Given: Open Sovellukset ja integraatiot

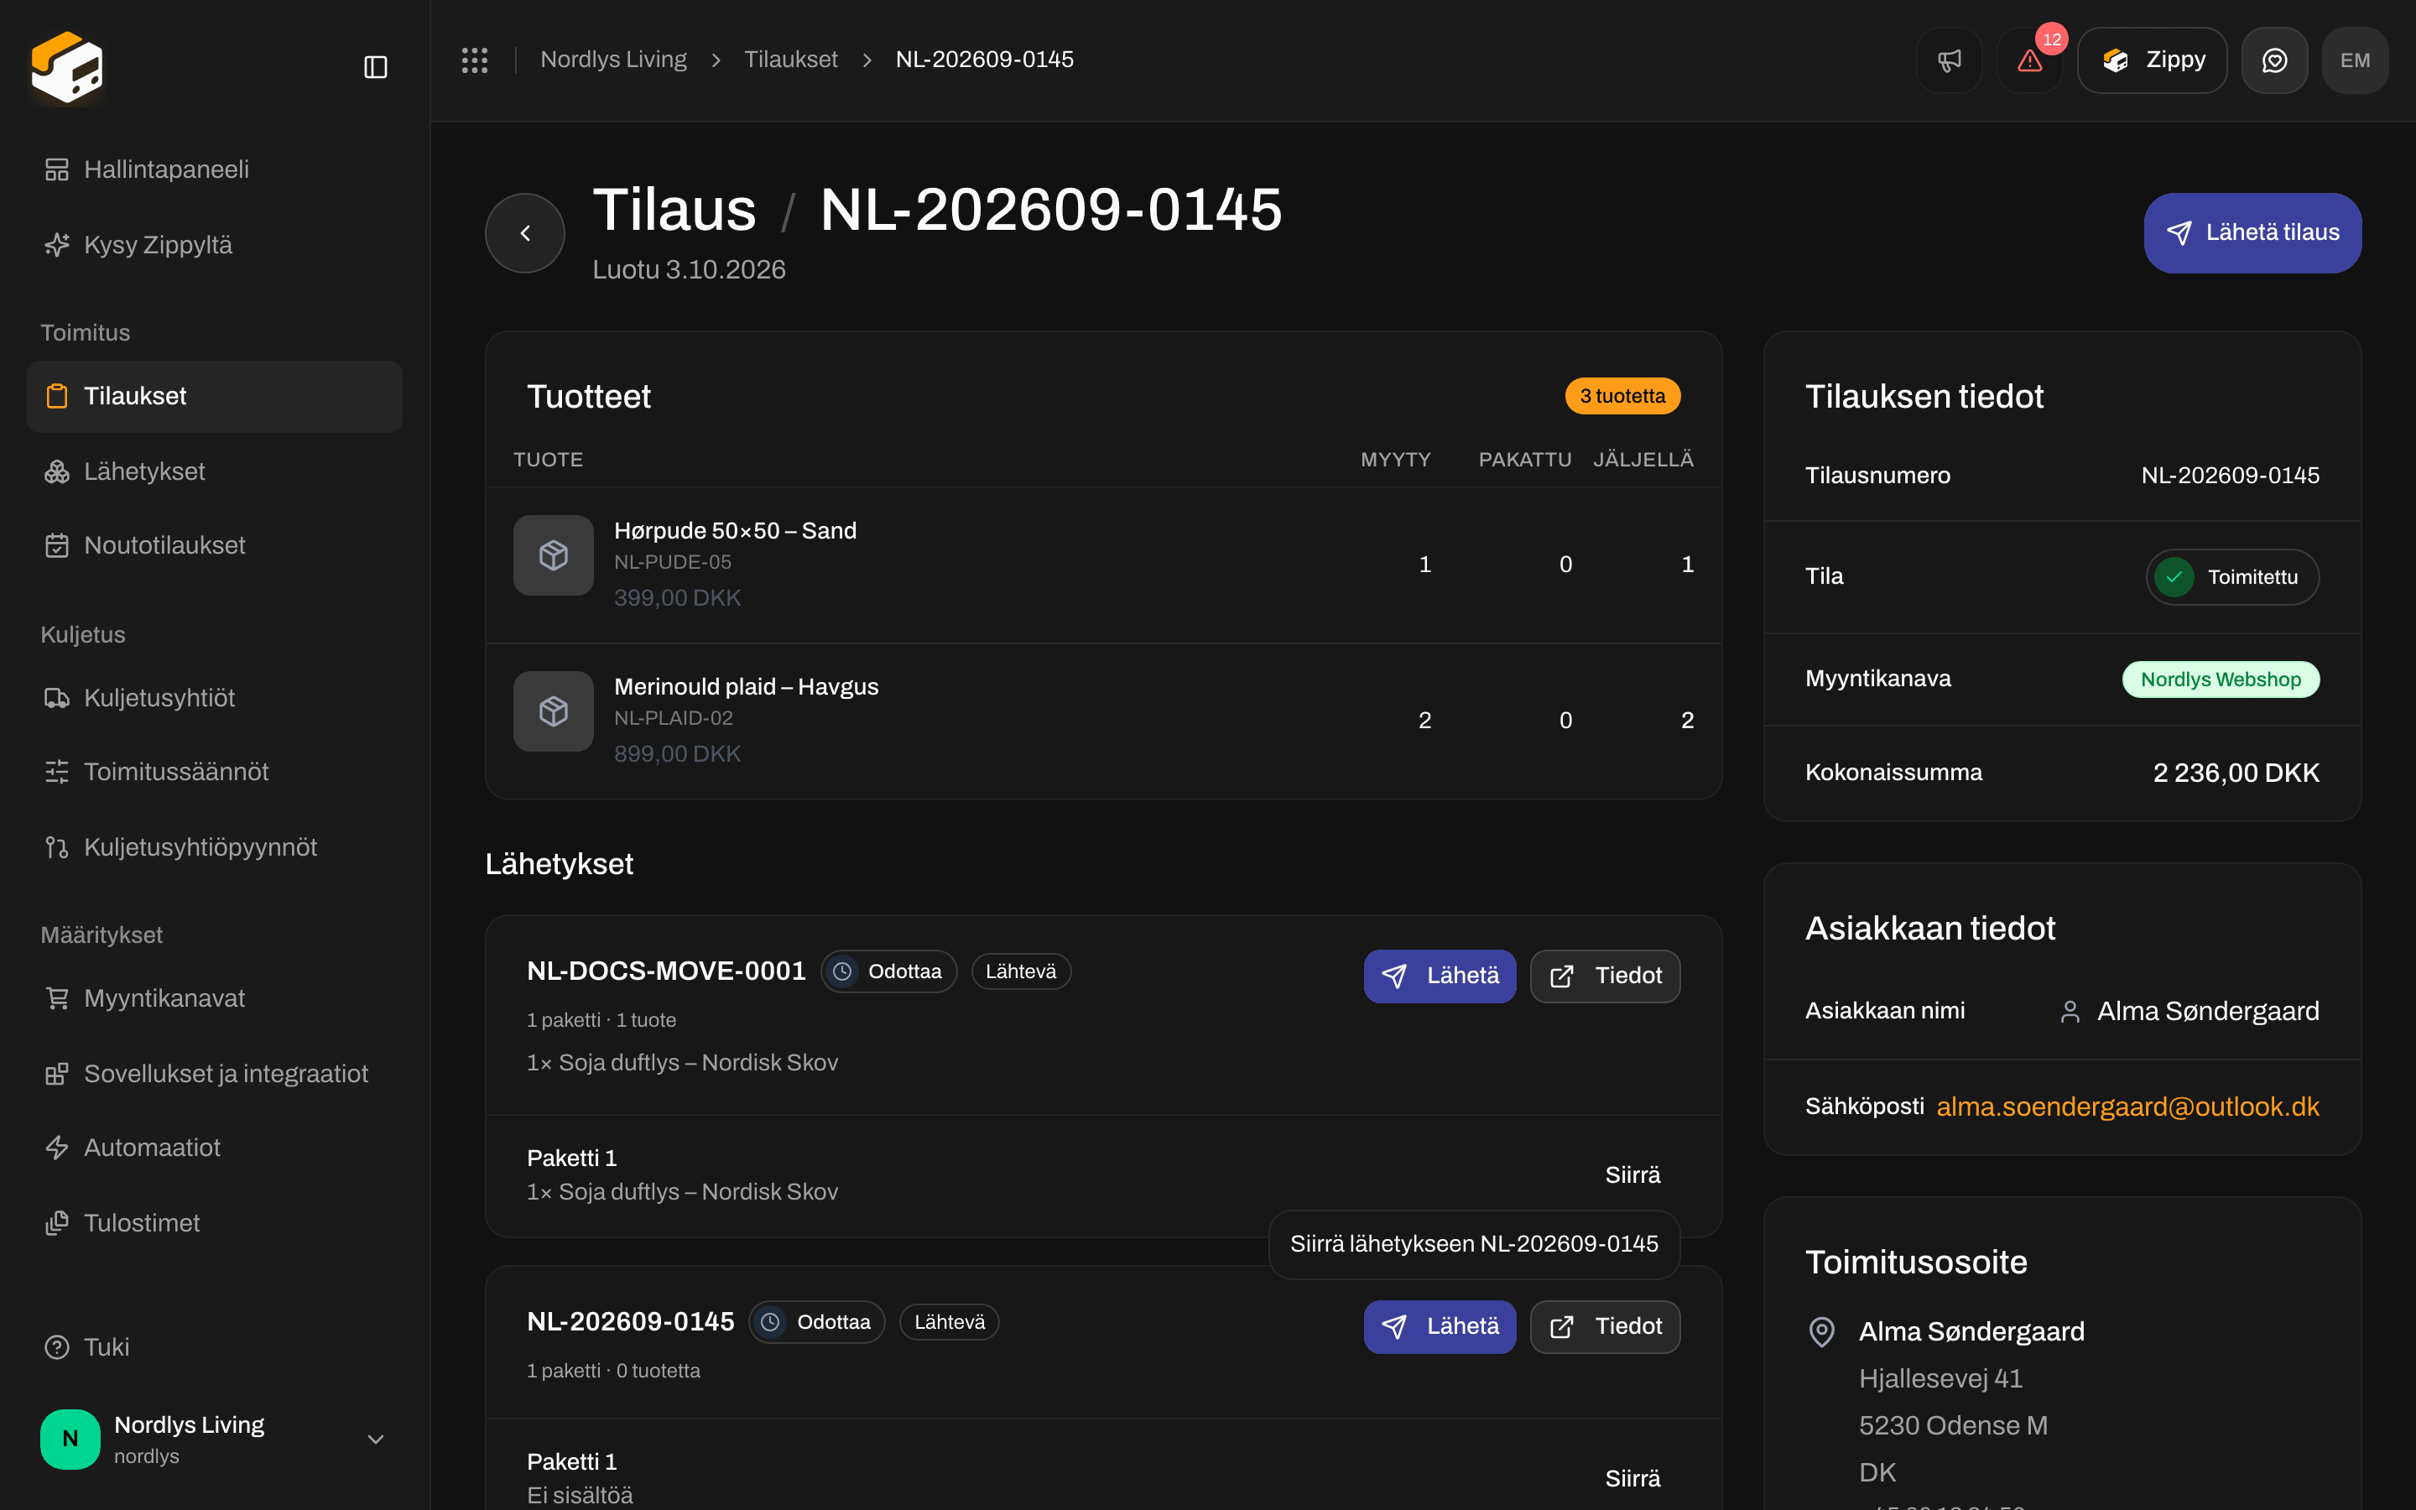Looking at the screenshot, I should (215, 1074).
